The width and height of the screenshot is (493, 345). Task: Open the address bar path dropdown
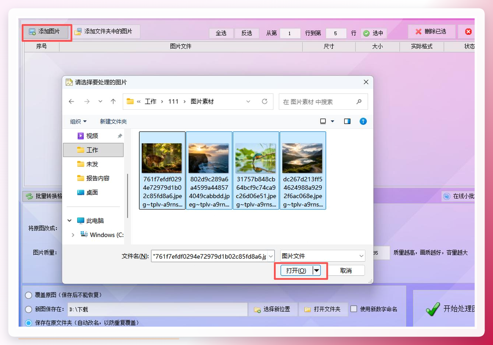(248, 102)
